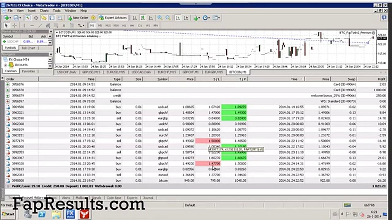Open the Tools menu

pyautogui.click(x=57, y=10)
